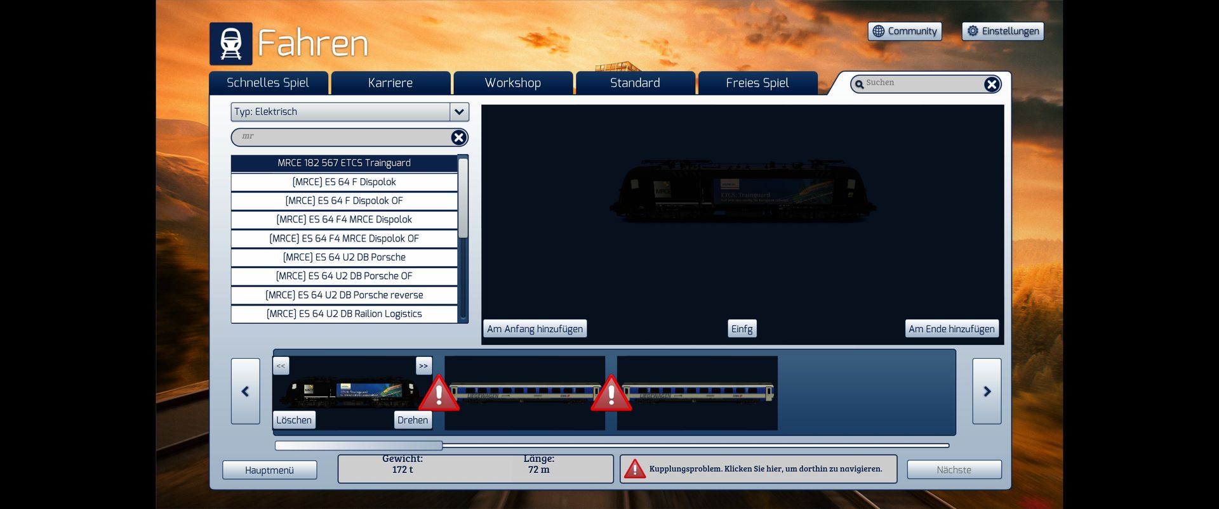The image size is (1219, 509).
Task: Select [MRCE] ES 64 U2 DB Porsche OF
Action: point(344,276)
